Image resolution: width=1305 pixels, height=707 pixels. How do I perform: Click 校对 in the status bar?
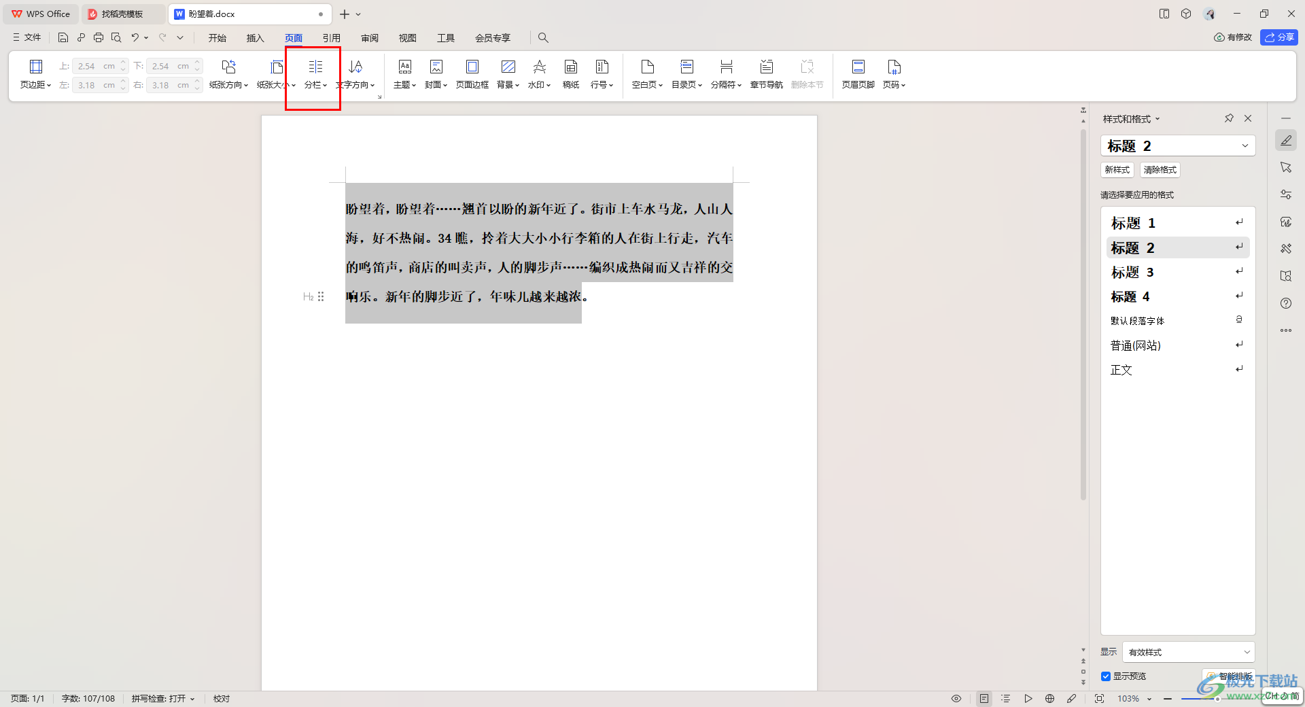point(222,699)
